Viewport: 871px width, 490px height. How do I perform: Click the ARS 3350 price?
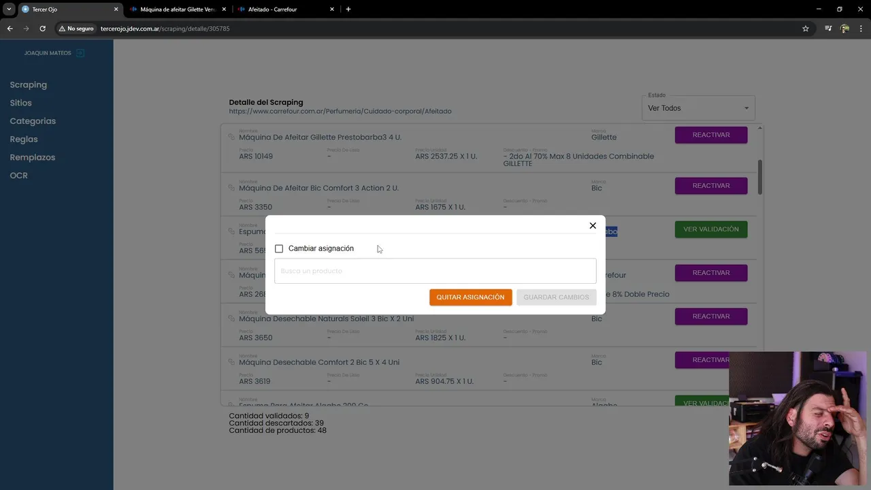point(256,207)
